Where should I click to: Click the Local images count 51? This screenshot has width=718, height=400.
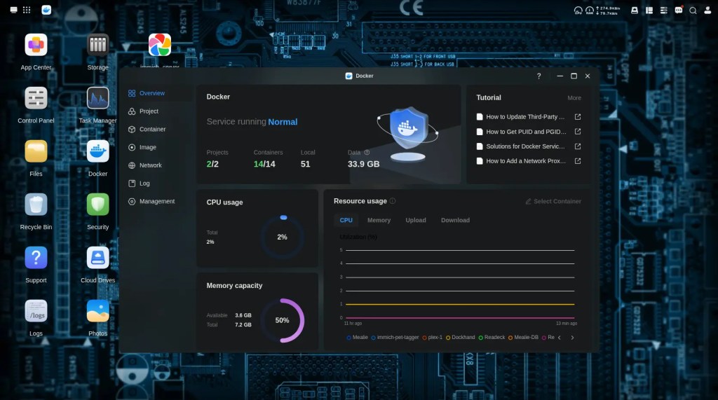tap(306, 164)
